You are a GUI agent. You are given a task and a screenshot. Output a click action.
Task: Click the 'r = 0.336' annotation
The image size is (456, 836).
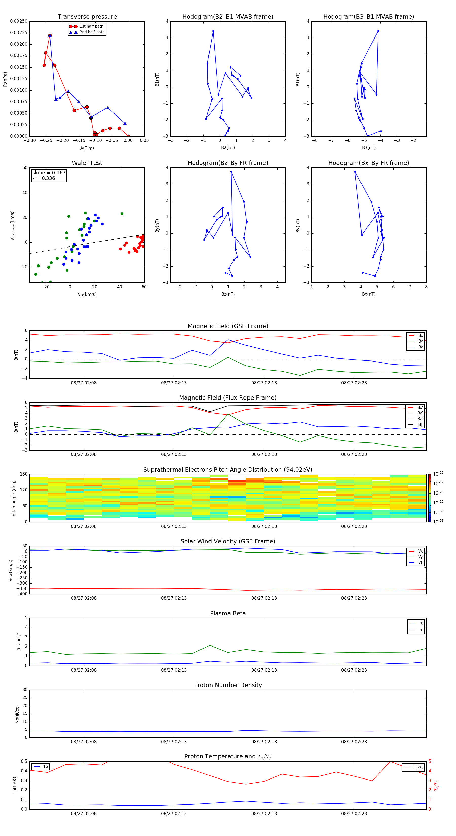pyautogui.click(x=44, y=178)
